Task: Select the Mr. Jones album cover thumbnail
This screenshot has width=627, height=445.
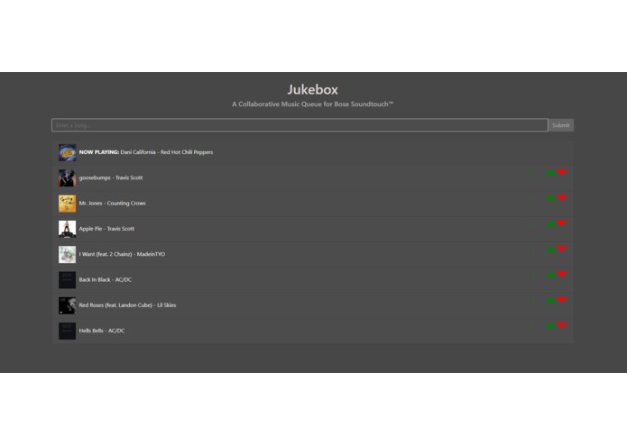Action: pyautogui.click(x=67, y=204)
